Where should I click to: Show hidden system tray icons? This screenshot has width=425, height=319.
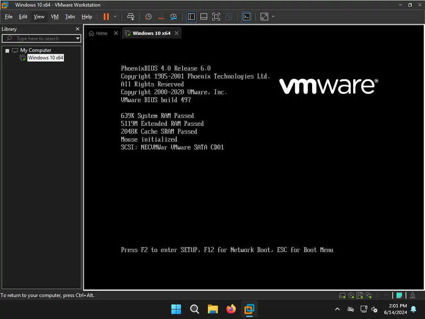[337, 309]
